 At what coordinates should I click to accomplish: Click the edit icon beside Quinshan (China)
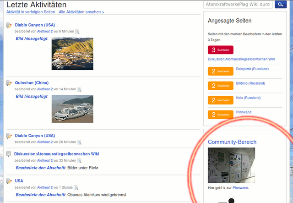tap(9, 83)
